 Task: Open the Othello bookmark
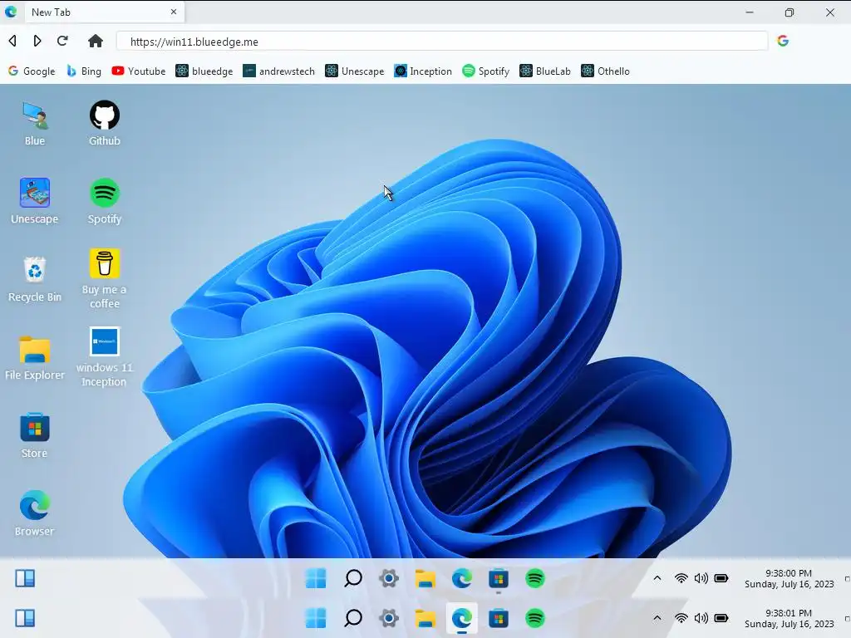(605, 71)
